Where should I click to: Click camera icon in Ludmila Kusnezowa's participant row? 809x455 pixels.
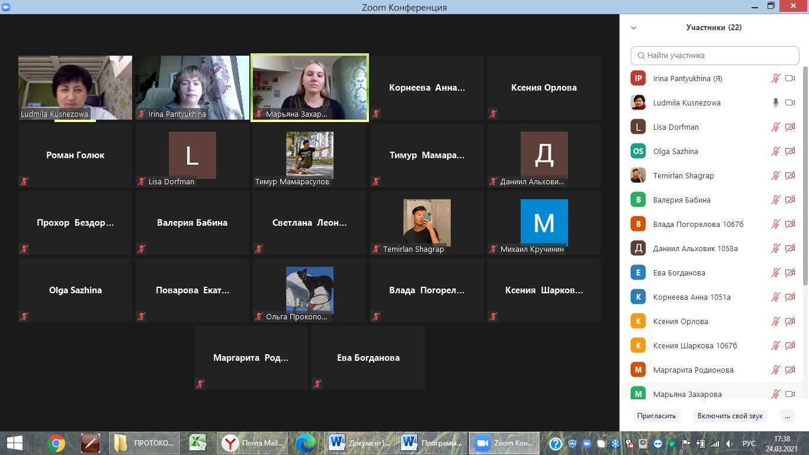[790, 102]
